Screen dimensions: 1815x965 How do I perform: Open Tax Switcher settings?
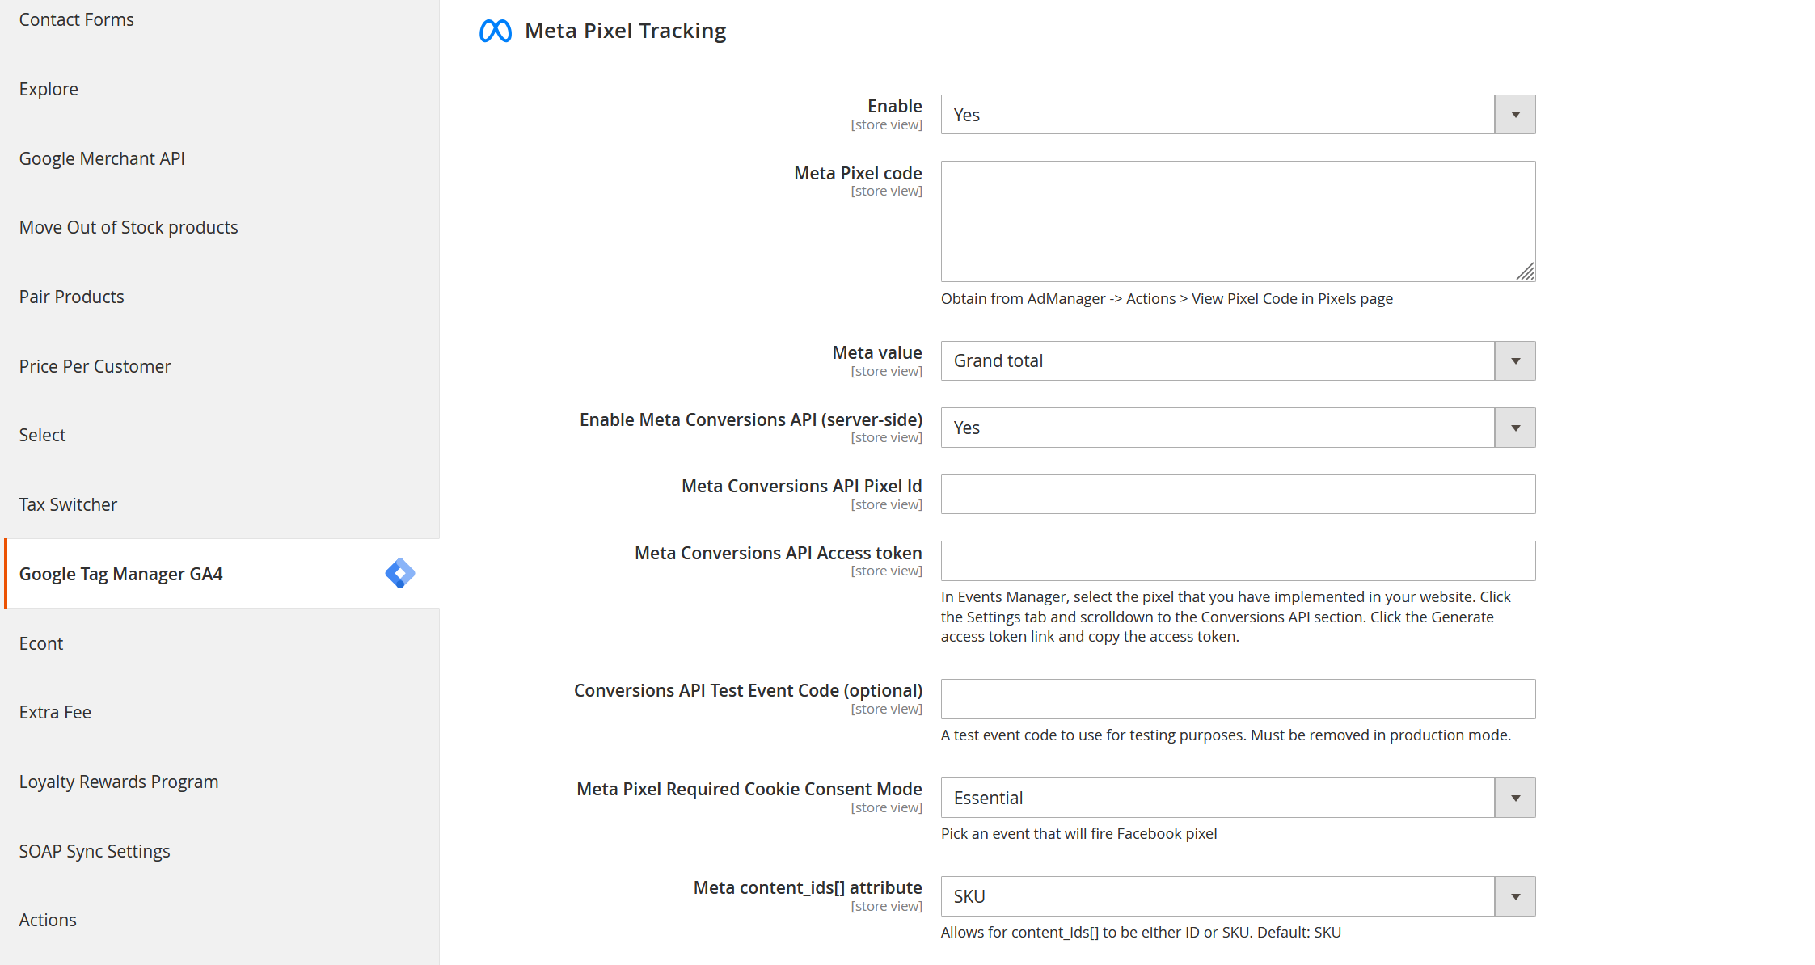coord(68,504)
